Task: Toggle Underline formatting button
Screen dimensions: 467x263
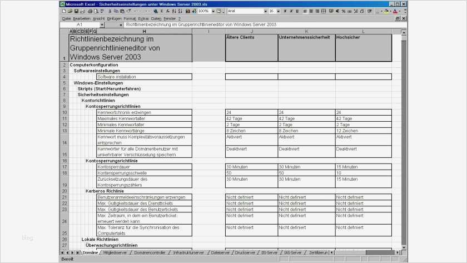Action: coord(297,11)
